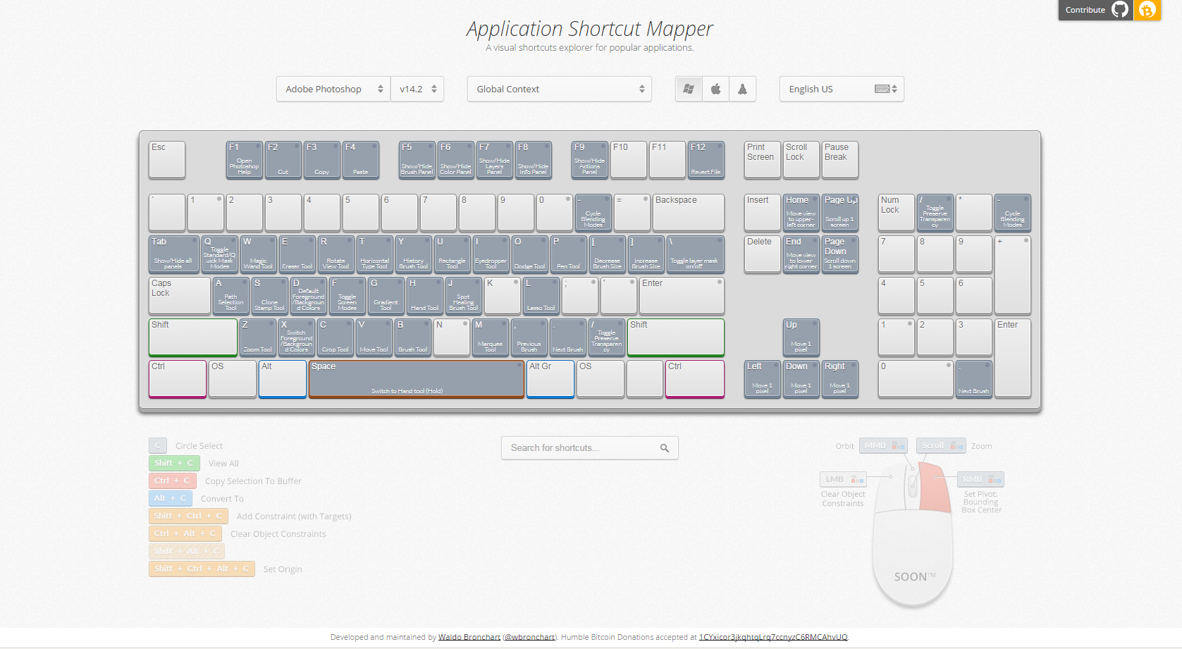Click the Z Zoom Tool key
The image size is (1182, 649).
[258, 338]
